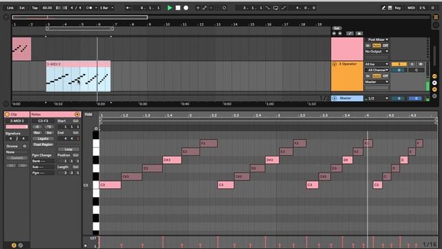Image resolution: width=442 pixels, height=249 pixels.
Task: Arm the Arrangement Record button
Action: point(186,8)
